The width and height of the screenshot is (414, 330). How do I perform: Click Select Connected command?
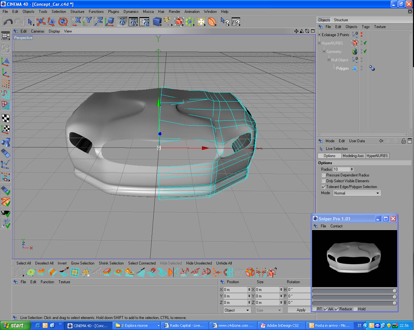click(142, 263)
